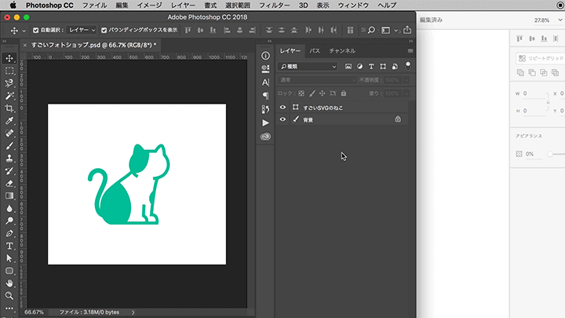565x318 pixels.
Task: Open the layer filter 種類 dropdown
Action: click(x=309, y=67)
